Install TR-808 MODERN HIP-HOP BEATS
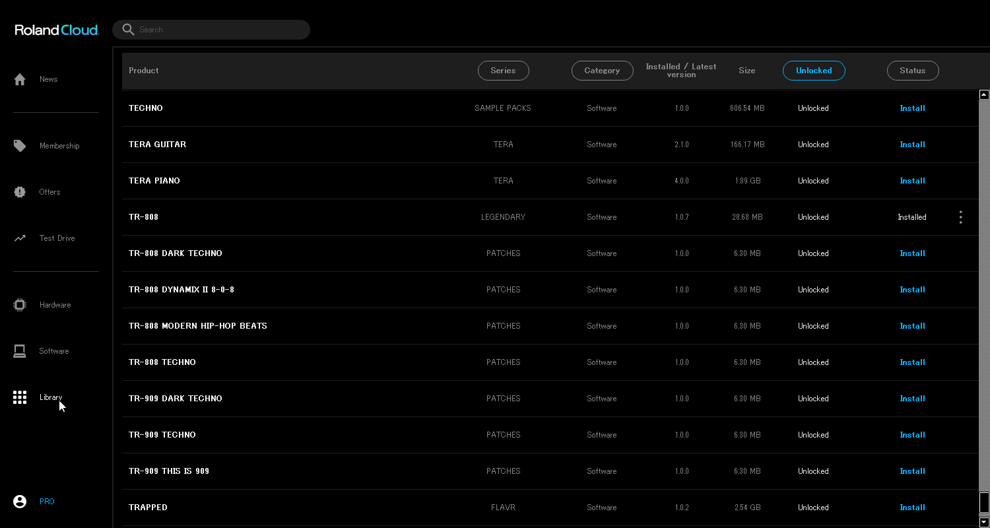The image size is (990, 528). 913,326
